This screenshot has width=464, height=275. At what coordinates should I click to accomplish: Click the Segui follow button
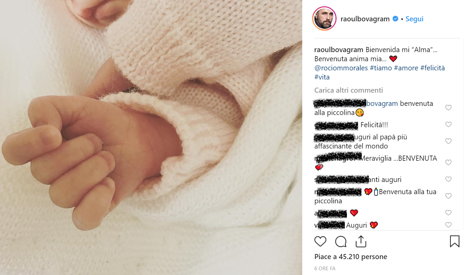tap(414, 19)
